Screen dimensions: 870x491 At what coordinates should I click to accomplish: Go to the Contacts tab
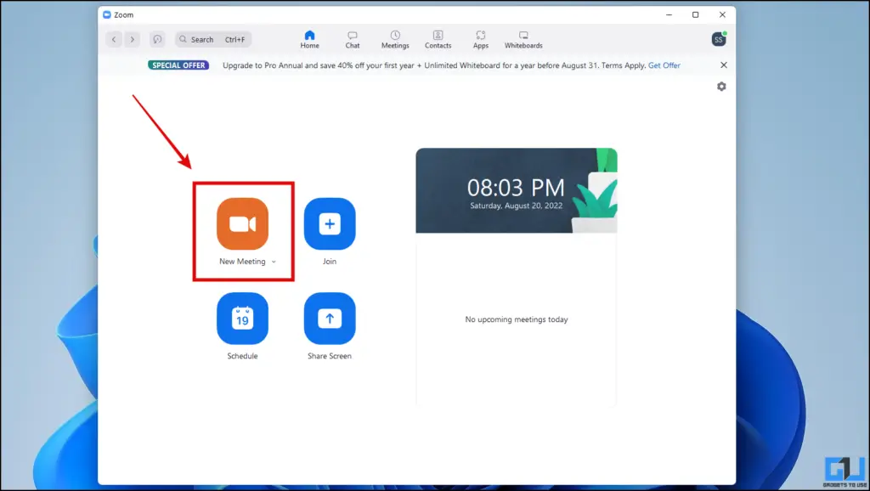[438, 39]
